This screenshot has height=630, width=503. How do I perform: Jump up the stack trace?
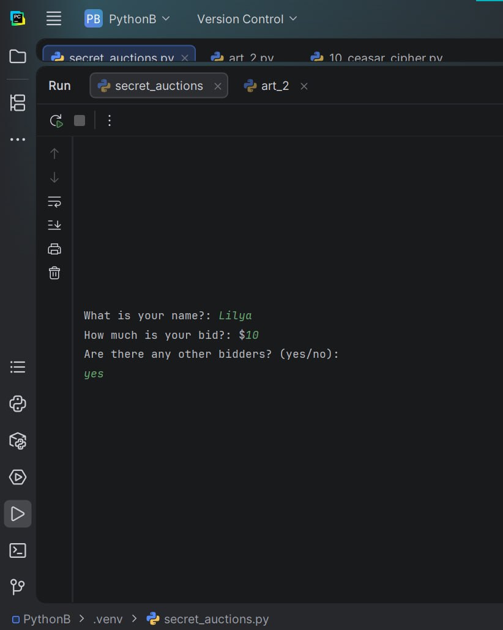pos(54,154)
